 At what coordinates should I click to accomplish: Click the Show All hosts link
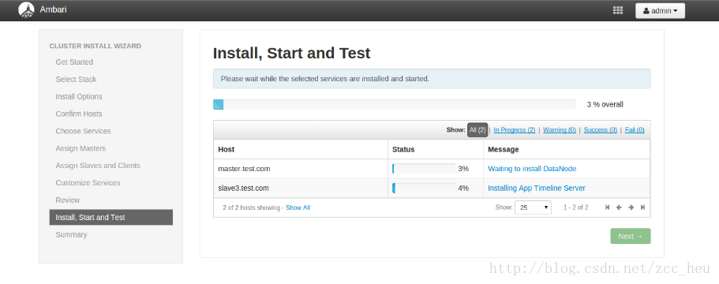(x=298, y=208)
